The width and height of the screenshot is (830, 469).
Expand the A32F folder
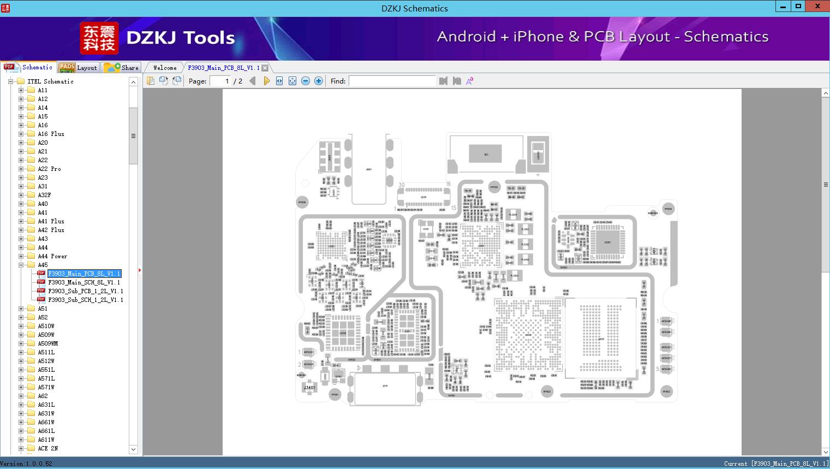(x=21, y=195)
